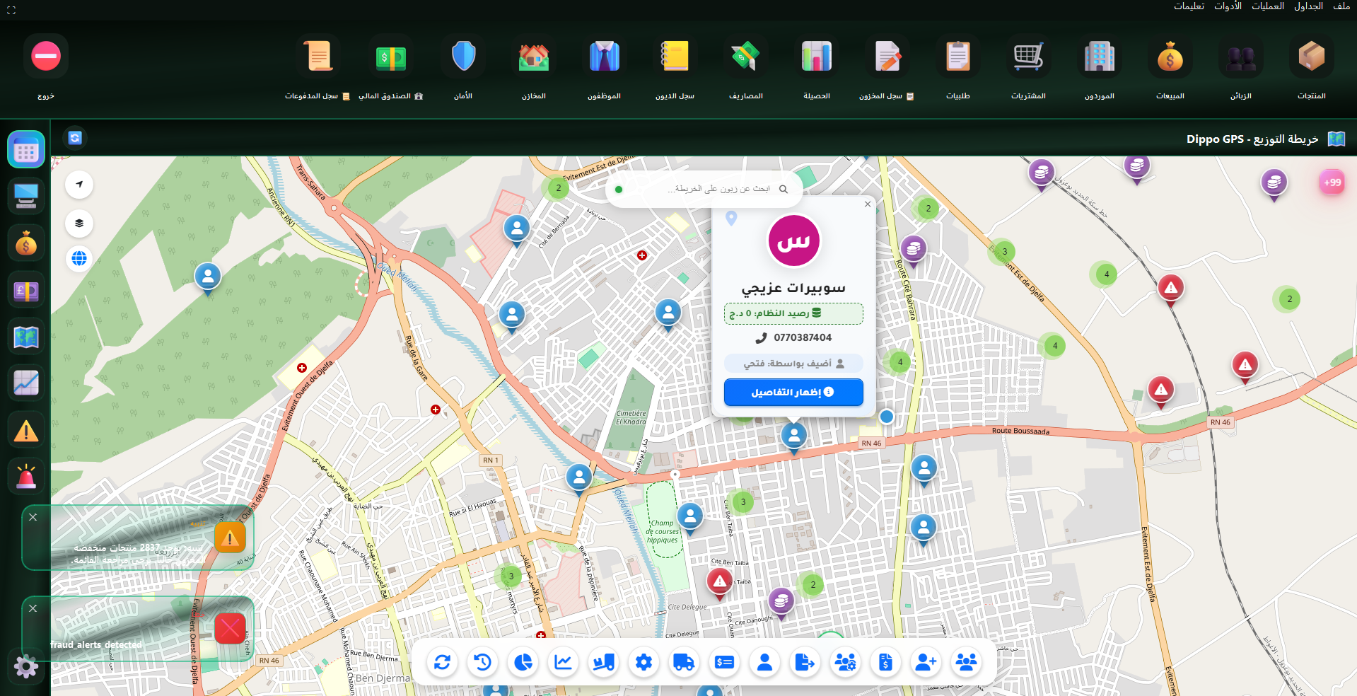The image size is (1357, 696).
Task: Open سجل الديون debts notebook
Action: point(675,57)
